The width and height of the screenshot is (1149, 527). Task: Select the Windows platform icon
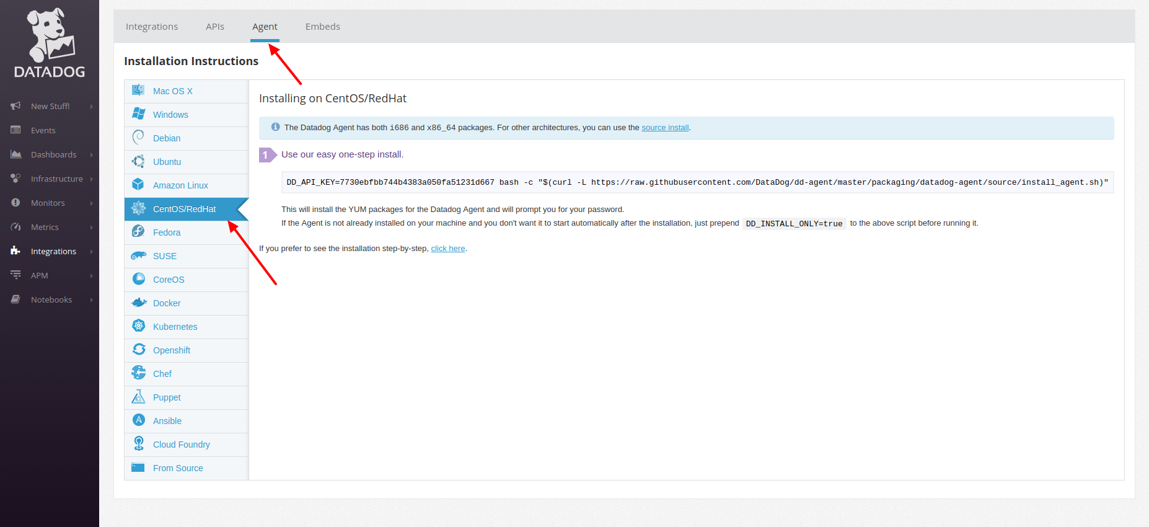pyautogui.click(x=138, y=114)
